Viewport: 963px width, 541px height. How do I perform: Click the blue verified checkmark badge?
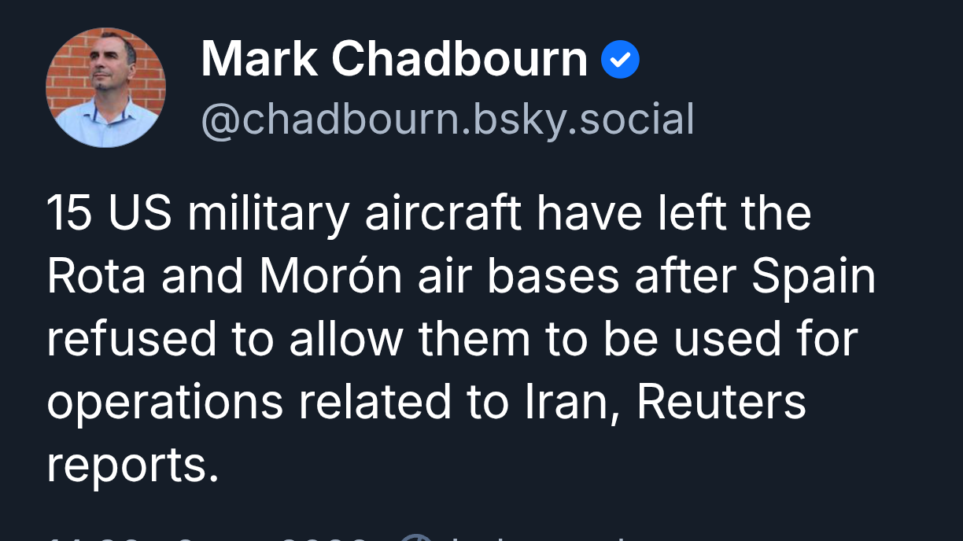tap(621, 60)
